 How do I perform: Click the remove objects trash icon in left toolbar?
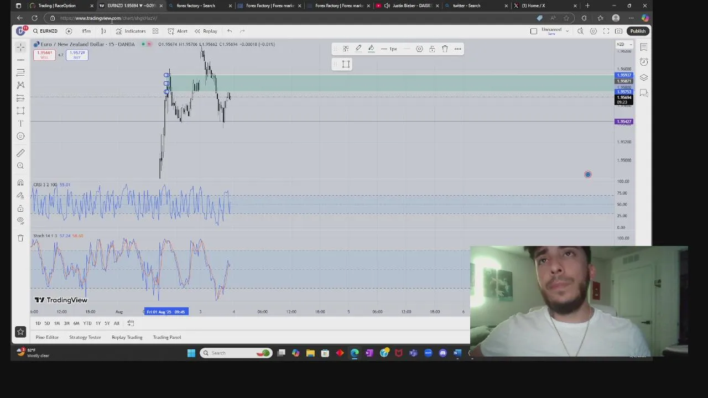point(20,238)
